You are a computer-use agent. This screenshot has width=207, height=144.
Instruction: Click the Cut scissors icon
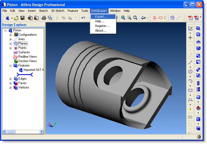point(57,18)
